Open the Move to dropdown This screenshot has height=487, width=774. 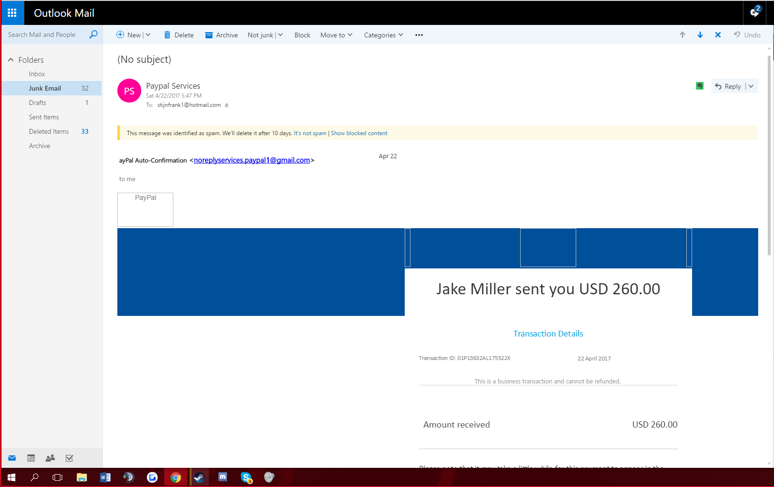click(x=336, y=35)
